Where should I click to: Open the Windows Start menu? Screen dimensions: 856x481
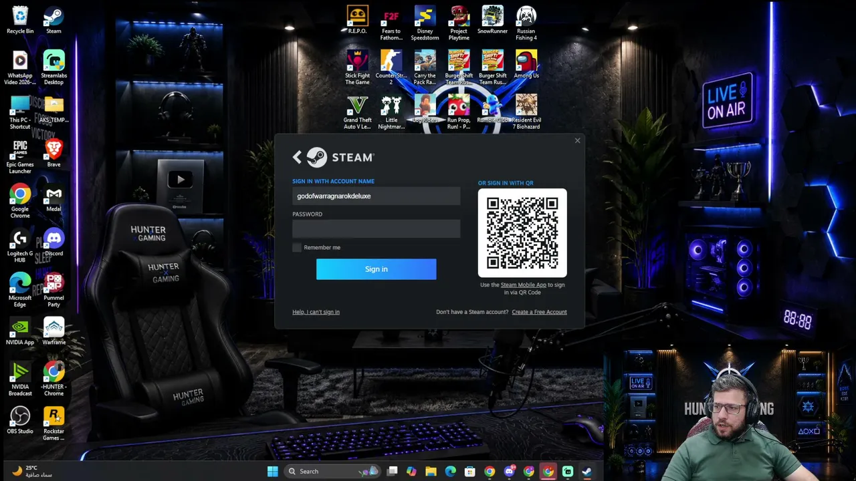pos(272,472)
